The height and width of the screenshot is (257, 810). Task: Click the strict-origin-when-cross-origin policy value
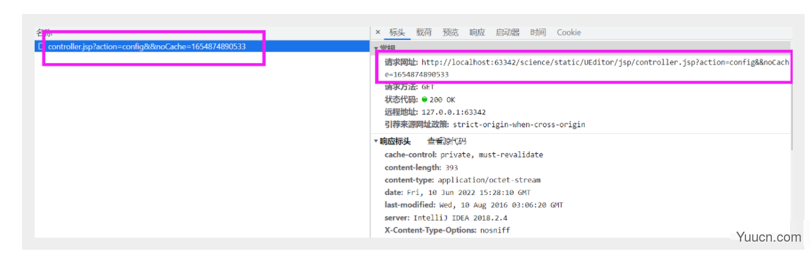[x=519, y=125]
